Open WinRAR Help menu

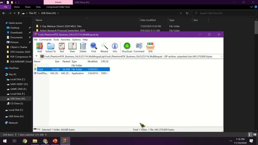tap(85, 39)
